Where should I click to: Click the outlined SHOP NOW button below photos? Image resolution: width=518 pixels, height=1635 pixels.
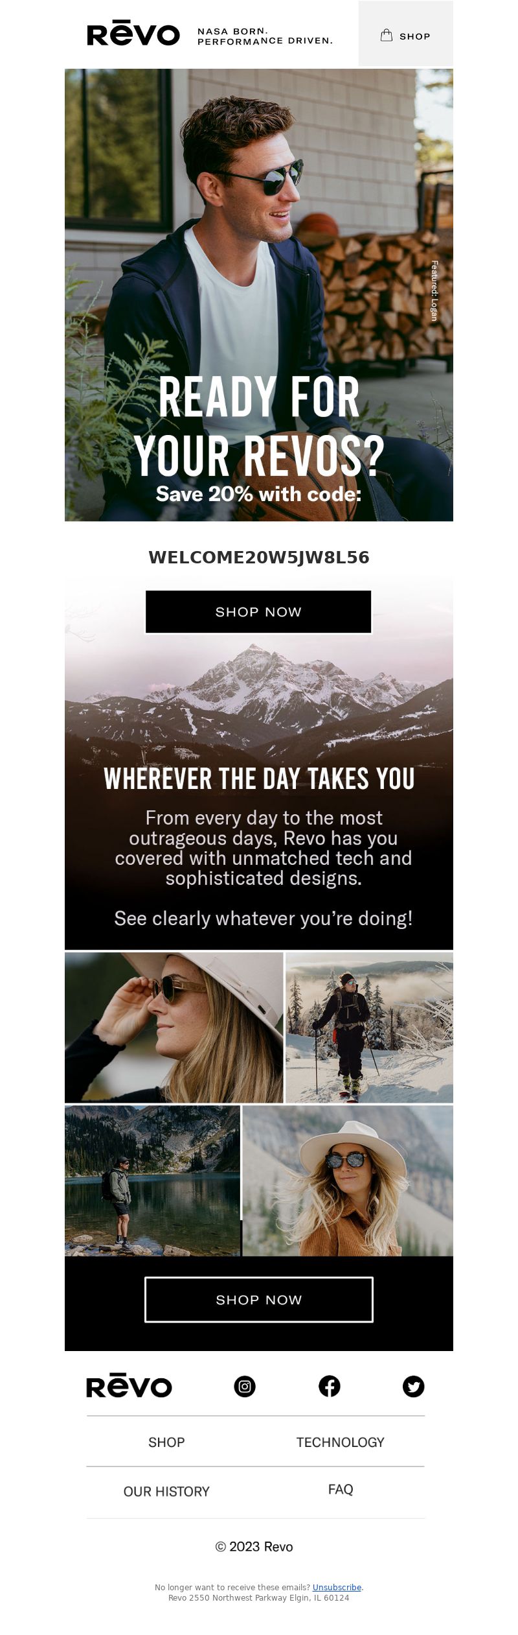[259, 1299]
